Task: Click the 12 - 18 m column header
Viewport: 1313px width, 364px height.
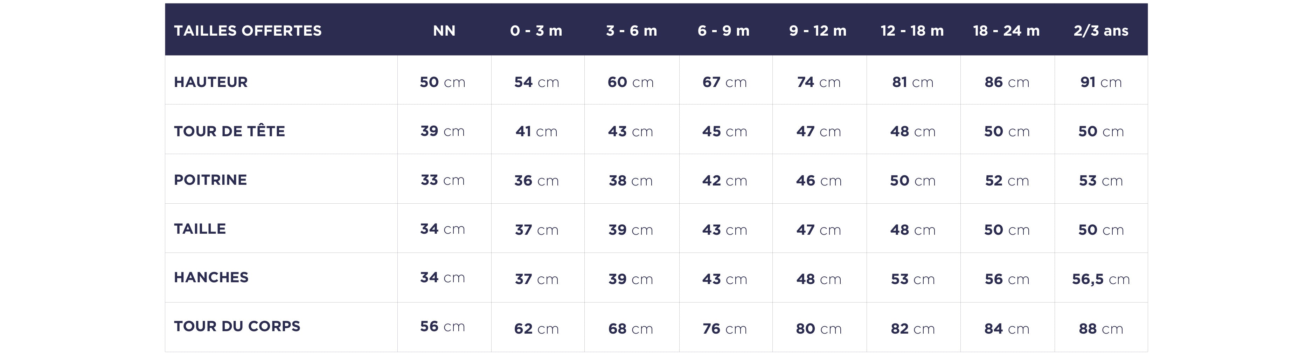Action: (x=912, y=30)
